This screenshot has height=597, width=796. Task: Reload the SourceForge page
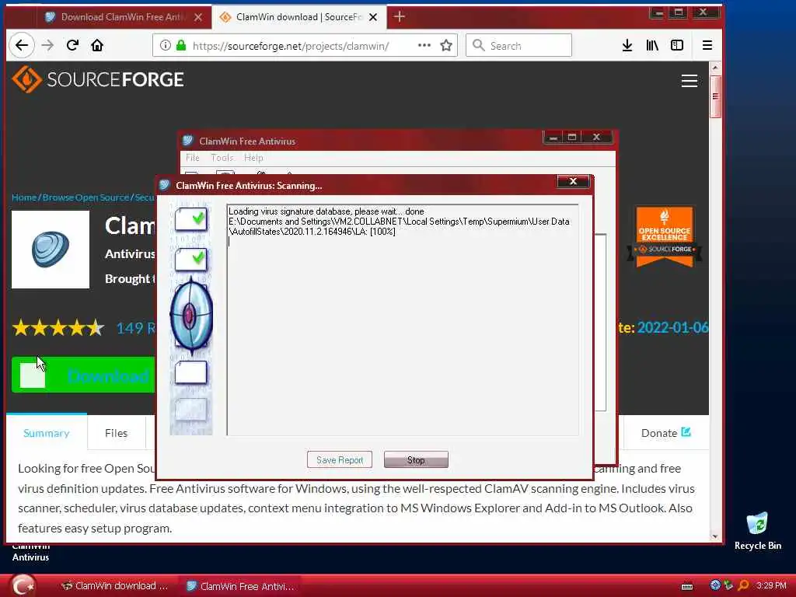pyautogui.click(x=72, y=46)
